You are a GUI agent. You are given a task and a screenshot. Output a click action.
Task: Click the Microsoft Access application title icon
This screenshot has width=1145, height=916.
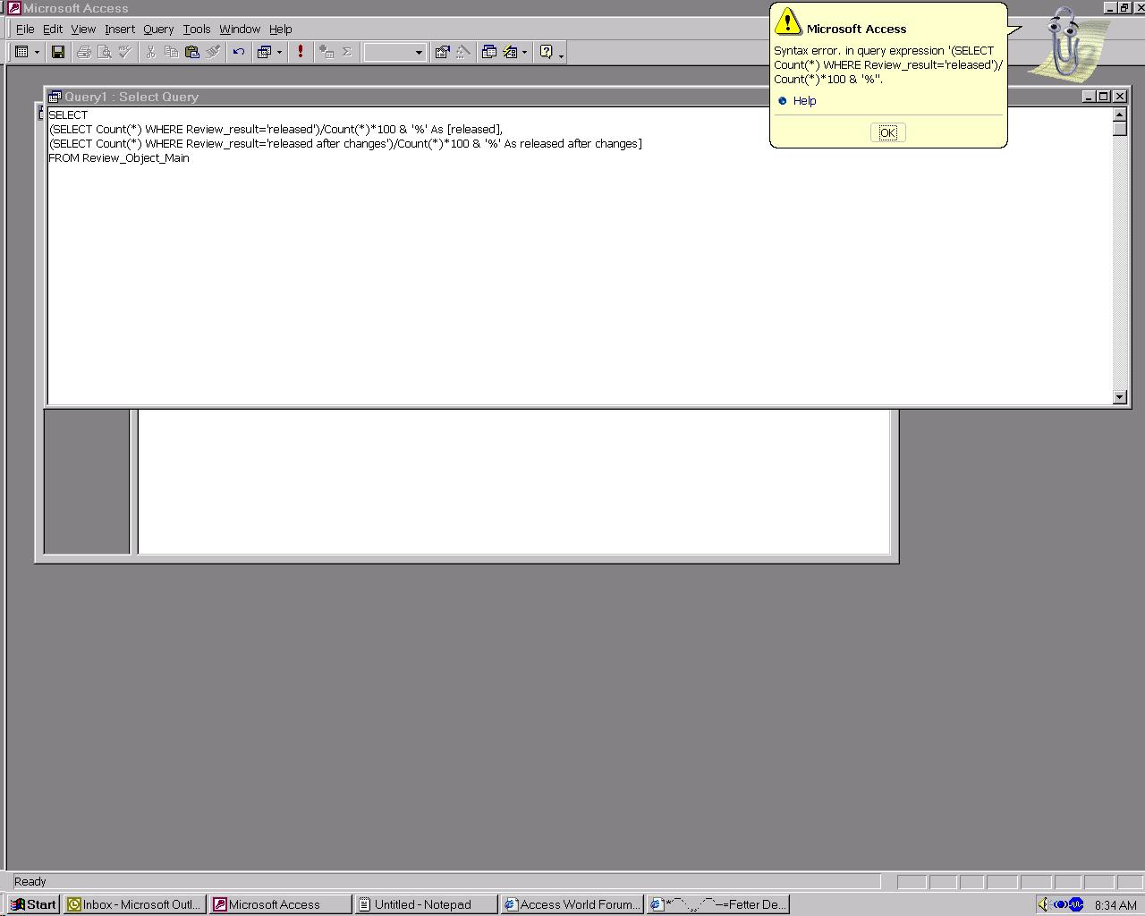point(13,8)
